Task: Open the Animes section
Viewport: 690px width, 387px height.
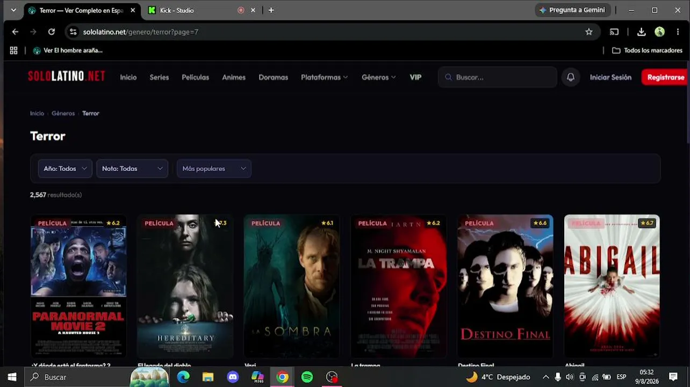Action: click(x=234, y=77)
